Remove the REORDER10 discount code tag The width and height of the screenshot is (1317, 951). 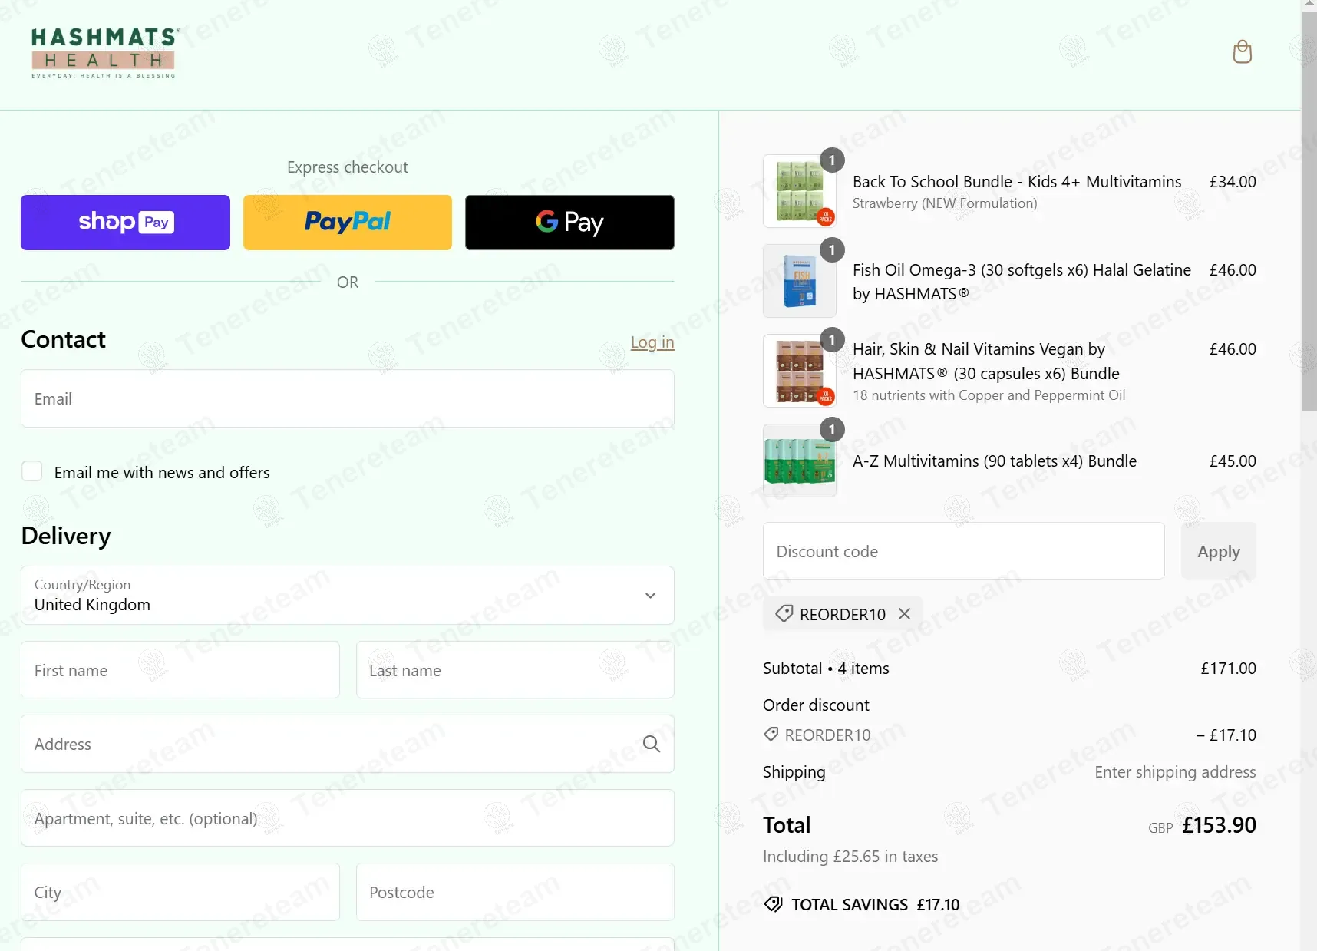click(x=905, y=614)
